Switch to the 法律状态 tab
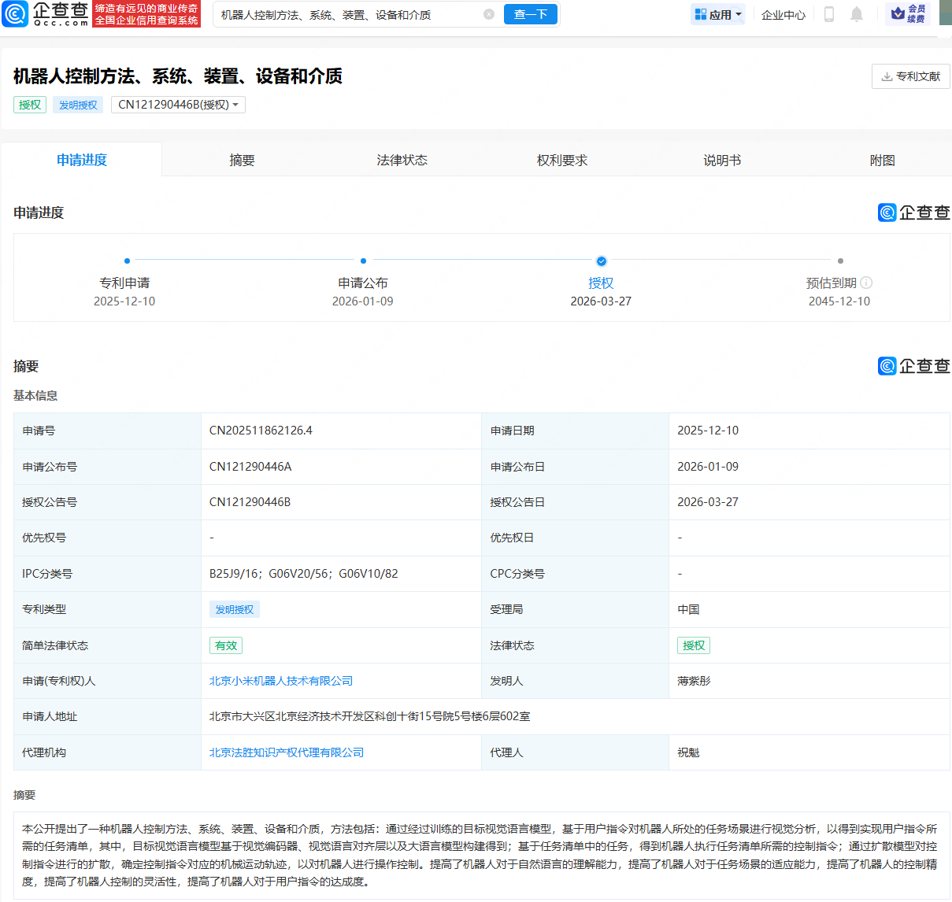Viewport: 952px width, 902px height. click(402, 160)
